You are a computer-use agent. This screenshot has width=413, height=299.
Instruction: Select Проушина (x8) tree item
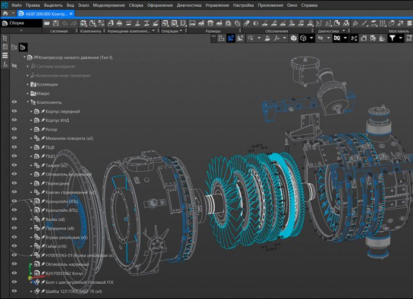(x=60, y=228)
